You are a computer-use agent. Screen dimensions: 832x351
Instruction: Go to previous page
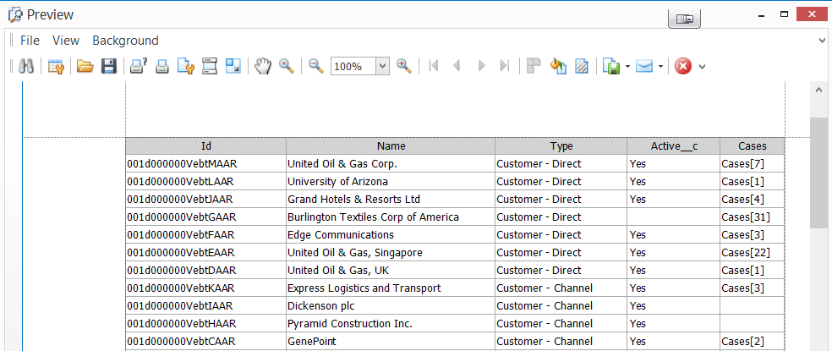pyautogui.click(x=457, y=66)
